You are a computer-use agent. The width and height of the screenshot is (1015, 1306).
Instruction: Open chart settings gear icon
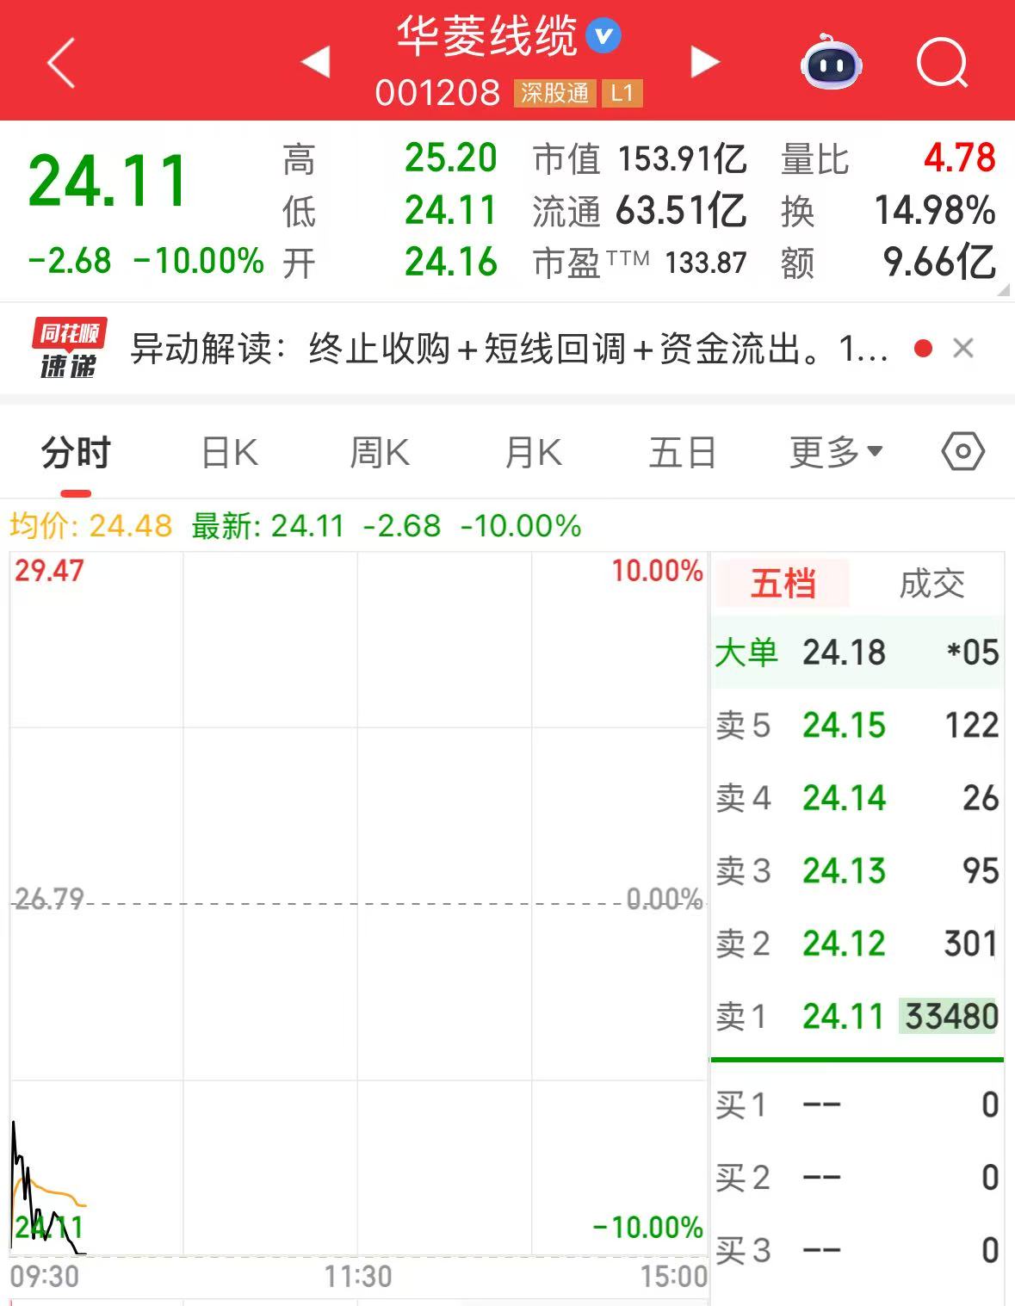962,450
